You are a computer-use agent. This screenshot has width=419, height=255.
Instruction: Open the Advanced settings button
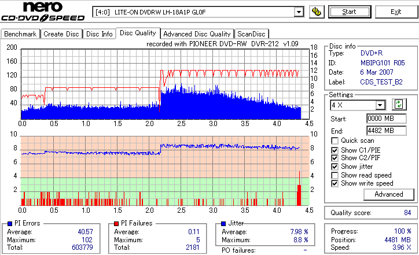tap(389, 194)
